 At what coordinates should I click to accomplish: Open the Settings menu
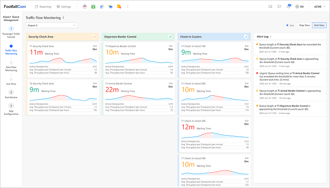pyautogui.click(x=64, y=7)
